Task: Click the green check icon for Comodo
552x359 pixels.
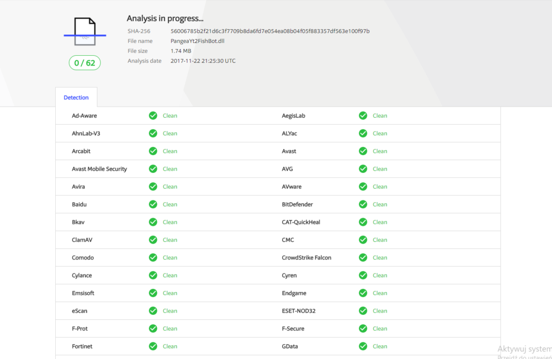Action: pos(153,257)
